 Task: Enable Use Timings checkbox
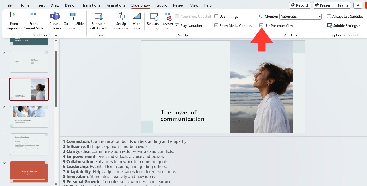216,16
